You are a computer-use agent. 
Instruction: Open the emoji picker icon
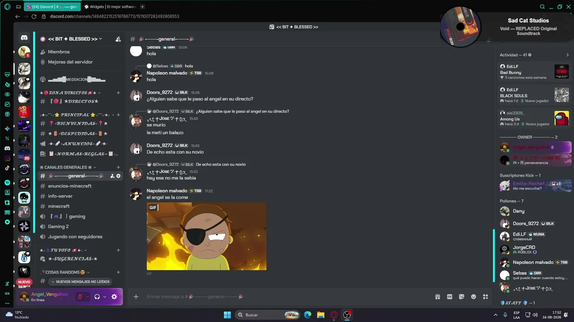474,297
